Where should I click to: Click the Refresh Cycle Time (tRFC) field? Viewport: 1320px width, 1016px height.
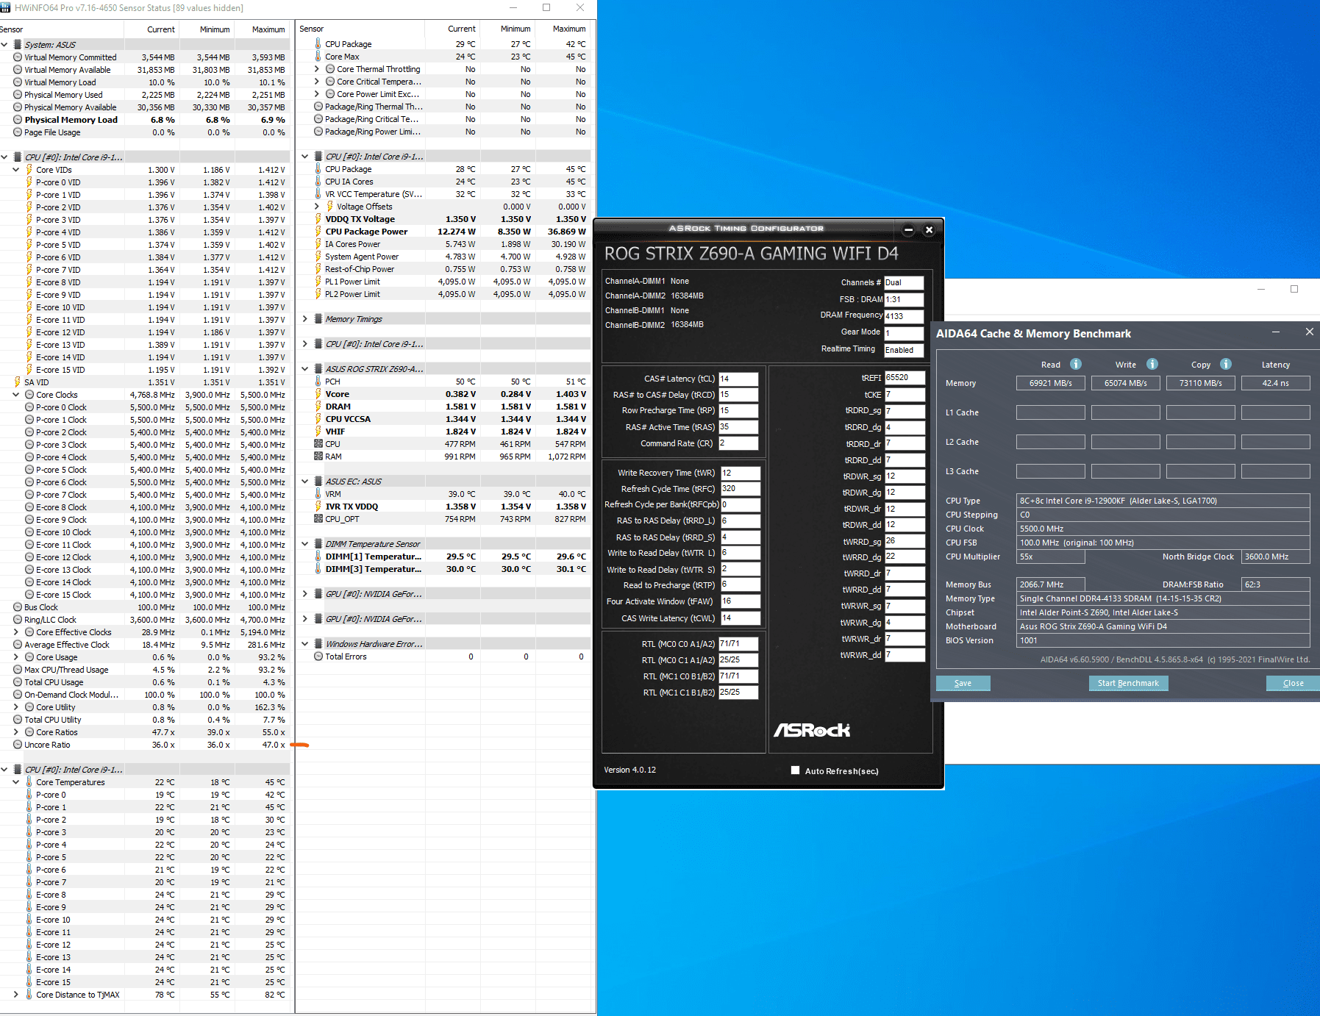pos(740,488)
